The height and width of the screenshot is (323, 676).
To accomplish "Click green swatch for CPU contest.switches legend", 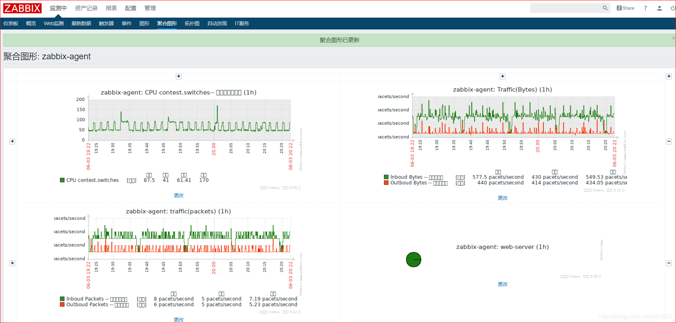I will (62, 180).
